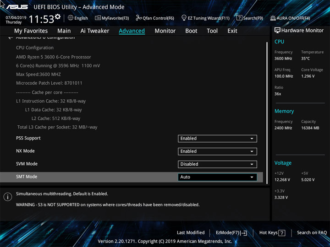
Task: Click Ratio value 36x
Action: coord(278,94)
